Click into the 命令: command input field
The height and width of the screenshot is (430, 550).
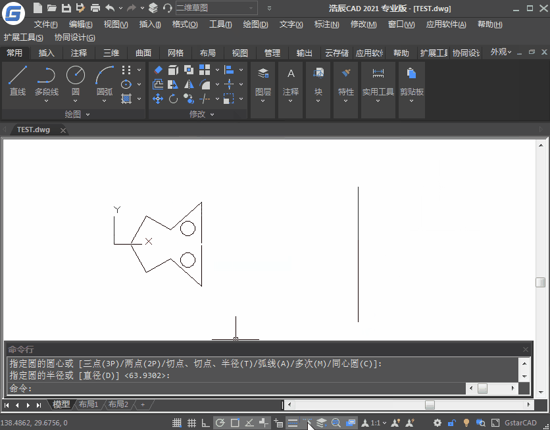(236, 389)
